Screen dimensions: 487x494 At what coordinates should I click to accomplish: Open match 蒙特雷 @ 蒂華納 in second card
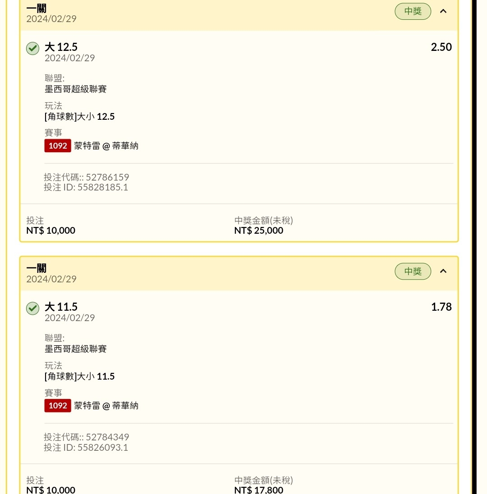106,406
